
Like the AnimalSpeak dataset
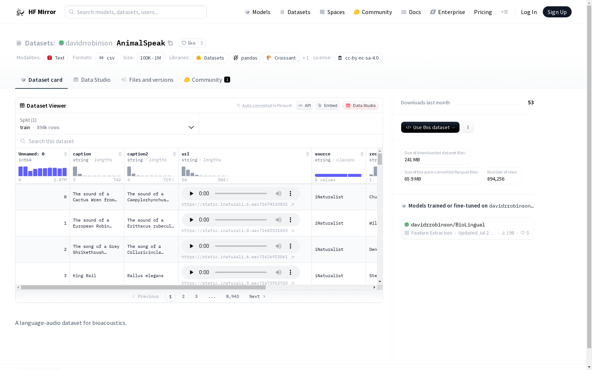pyautogui.click(x=188, y=43)
